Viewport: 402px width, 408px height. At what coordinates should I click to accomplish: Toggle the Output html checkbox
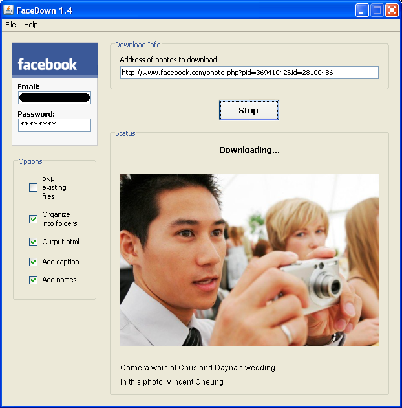(33, 242)
